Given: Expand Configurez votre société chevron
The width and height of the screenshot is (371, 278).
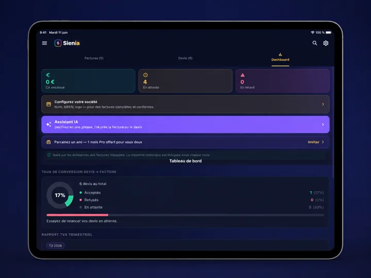Looking at the screenshot, I should (323, 104).
